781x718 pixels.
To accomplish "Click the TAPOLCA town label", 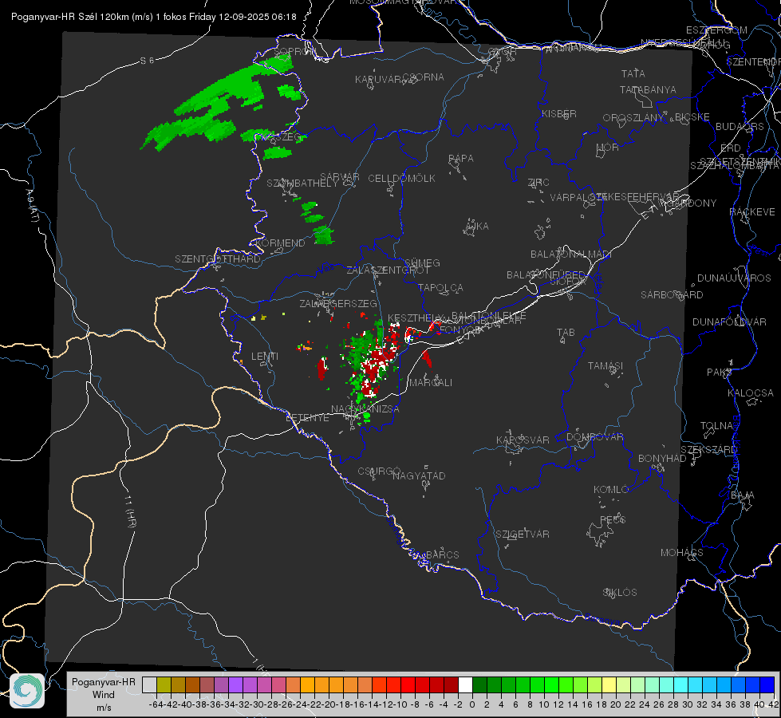I will [441, 288].
